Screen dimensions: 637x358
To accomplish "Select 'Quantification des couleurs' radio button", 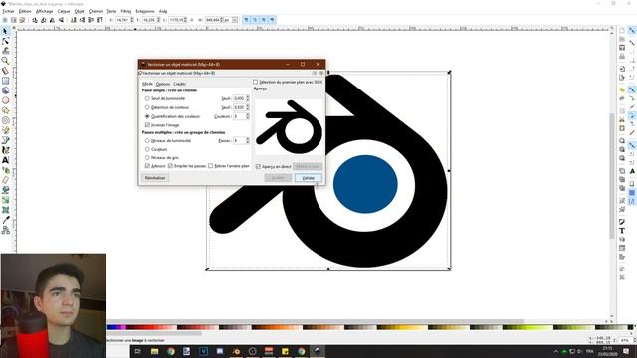I will [147, 116].
